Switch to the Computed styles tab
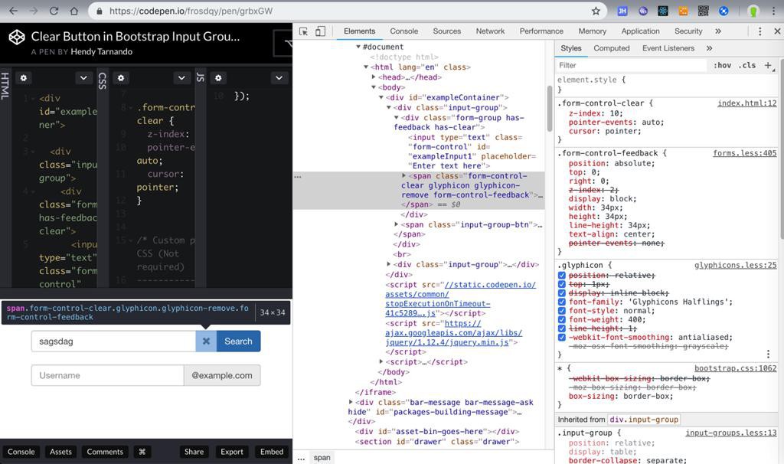The image size is (784, 464). click(611, 48)
